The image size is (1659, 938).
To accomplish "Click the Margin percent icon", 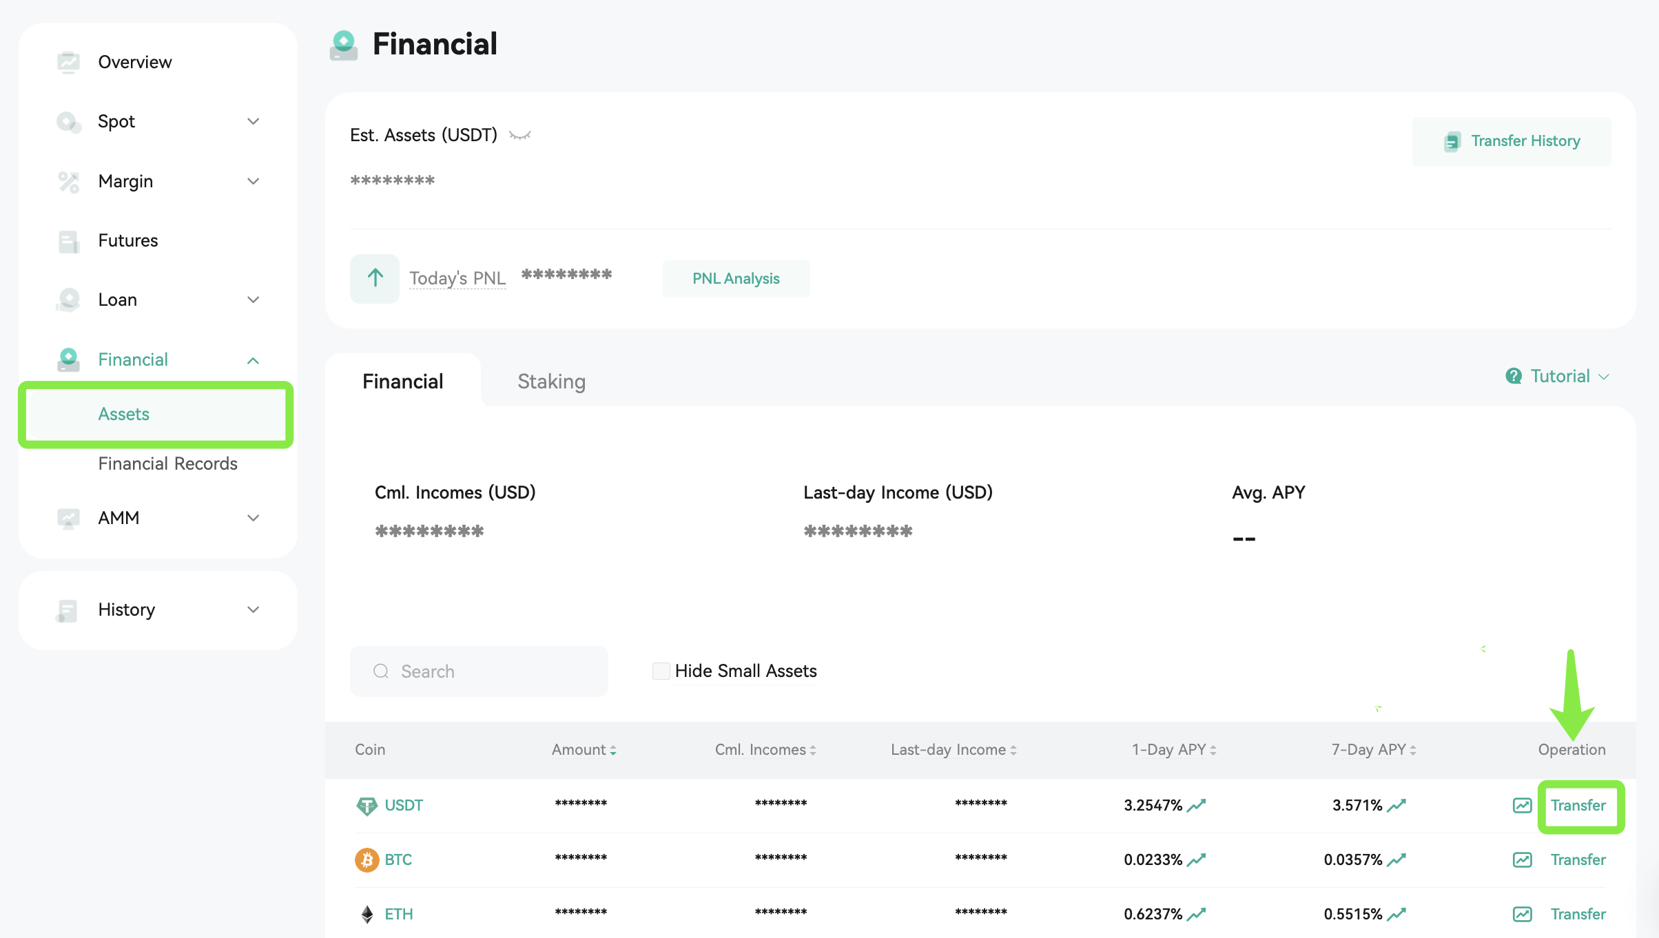I will click(68, 182).
